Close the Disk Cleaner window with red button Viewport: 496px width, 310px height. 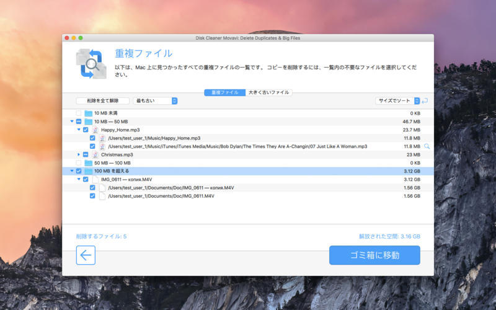click(67, 38)
